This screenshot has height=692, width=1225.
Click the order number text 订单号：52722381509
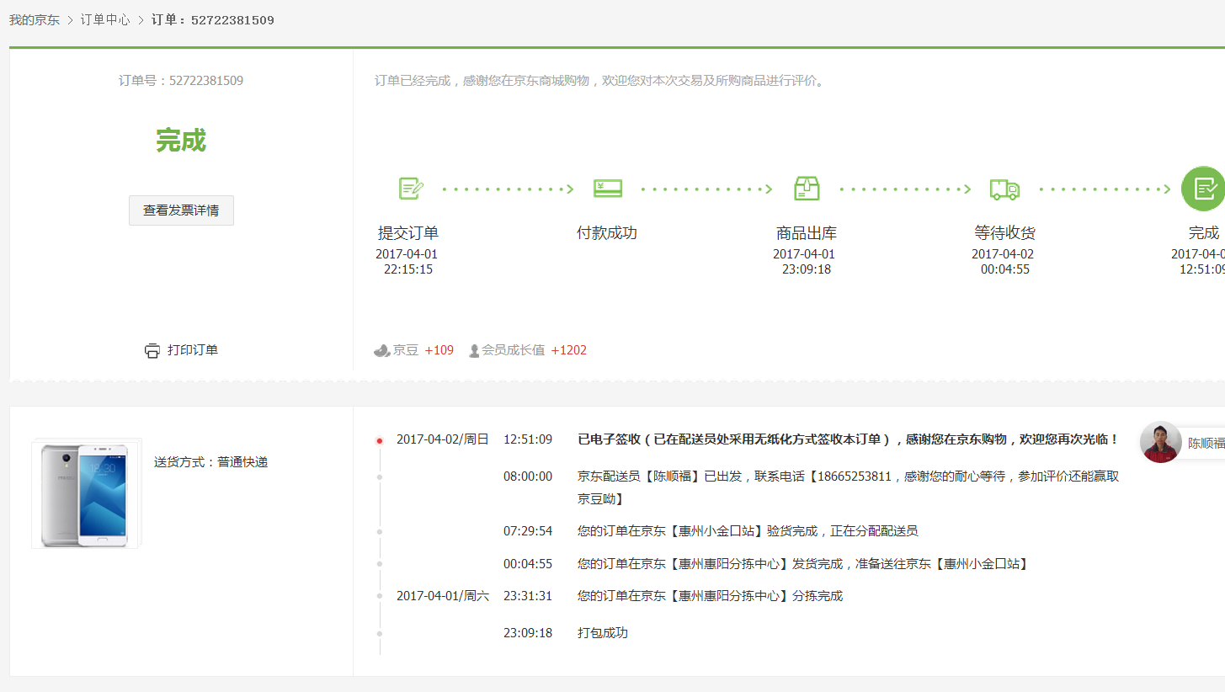click(x=181, y=81)
